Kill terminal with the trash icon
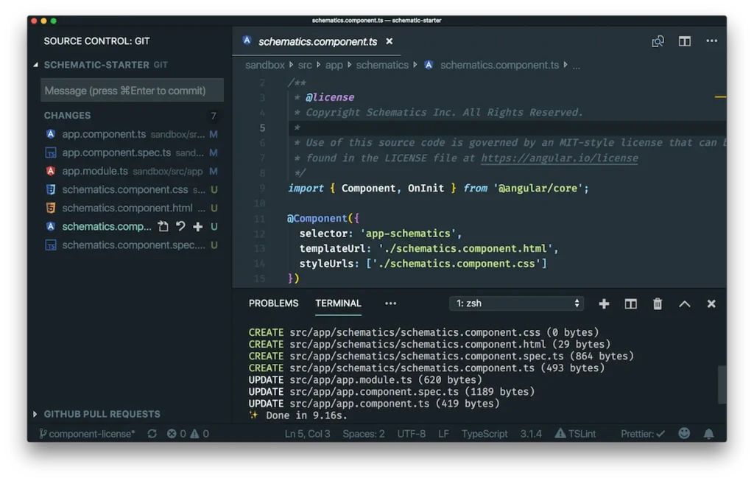The width and height of the screenshot is (754, 481). 658,303
